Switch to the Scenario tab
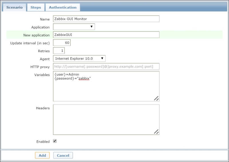Image resolution: width=229 pixels, height=162 pixels. pyautogui.click(x=14, y=7)
